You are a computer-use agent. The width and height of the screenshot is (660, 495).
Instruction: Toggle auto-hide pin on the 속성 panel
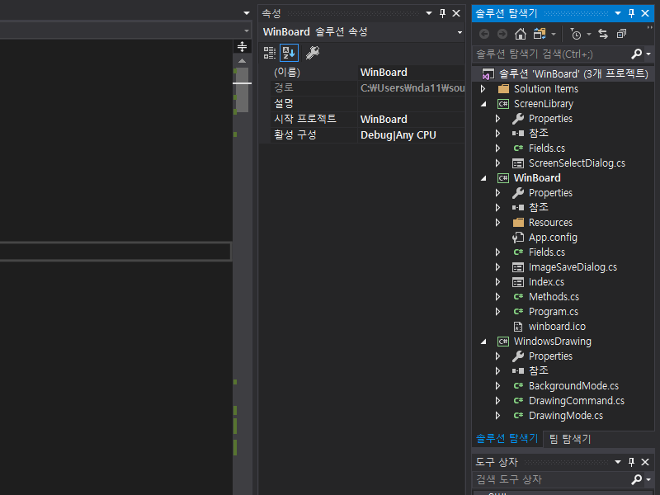pyautogui.click(x=442, y=13)
